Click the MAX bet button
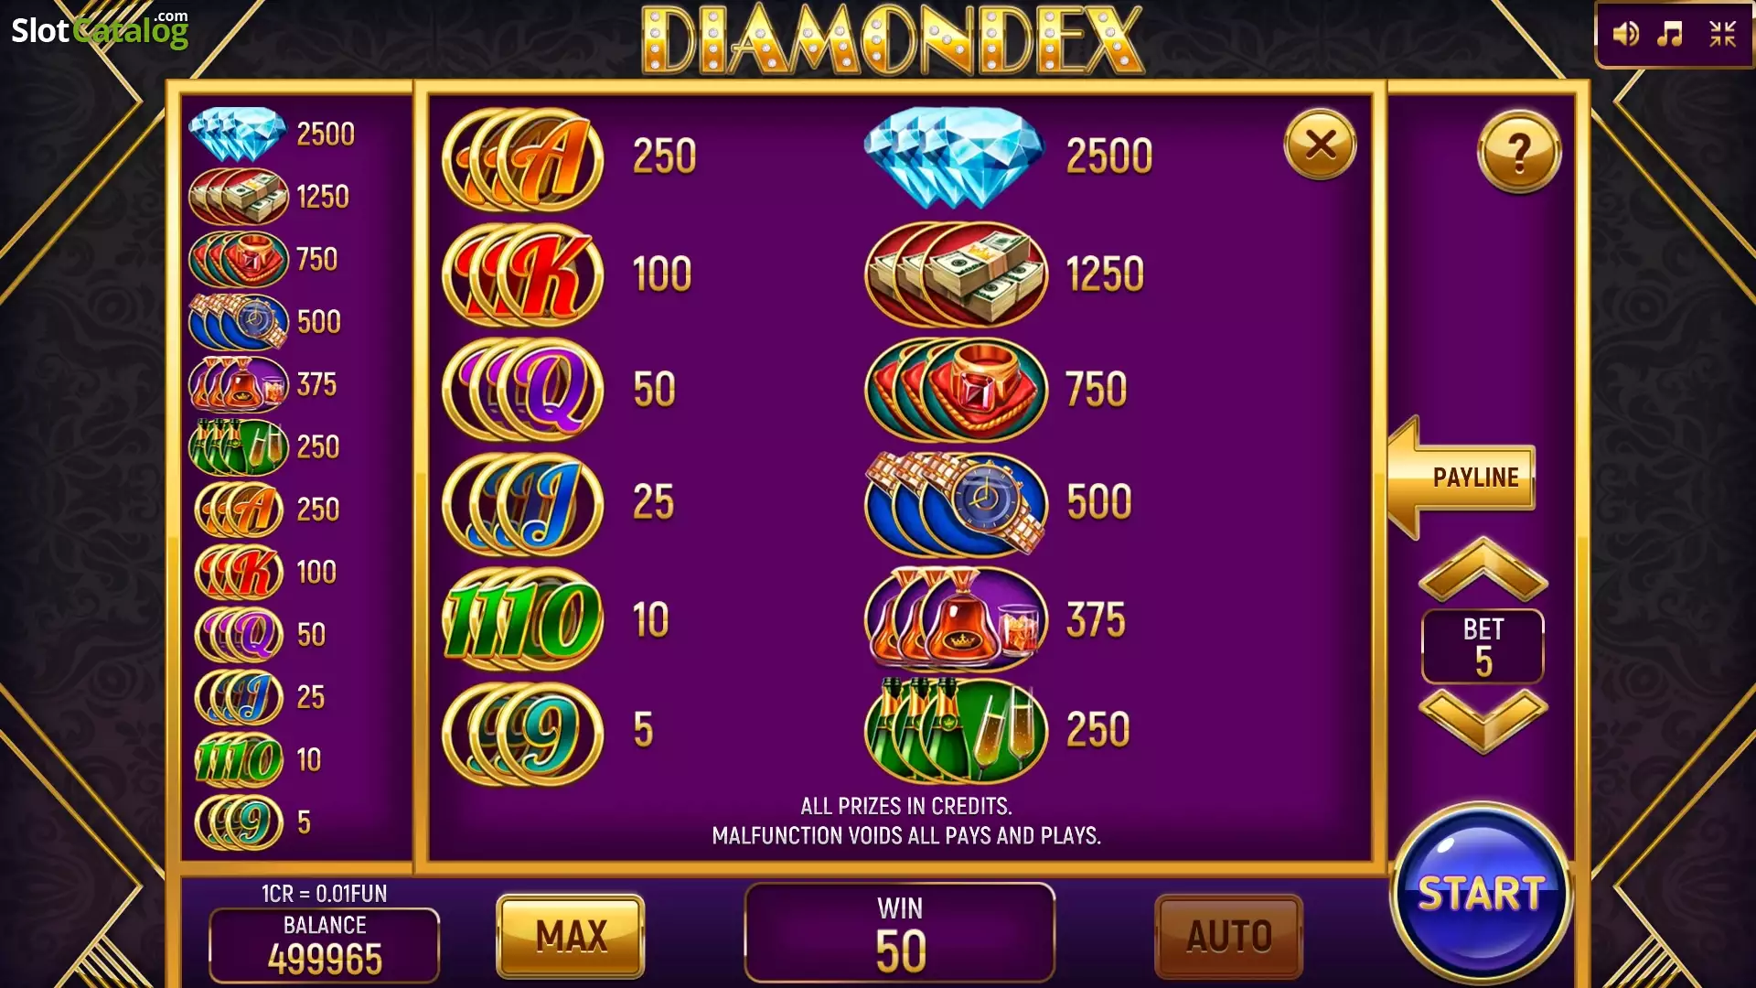 (x=571, y=936)
